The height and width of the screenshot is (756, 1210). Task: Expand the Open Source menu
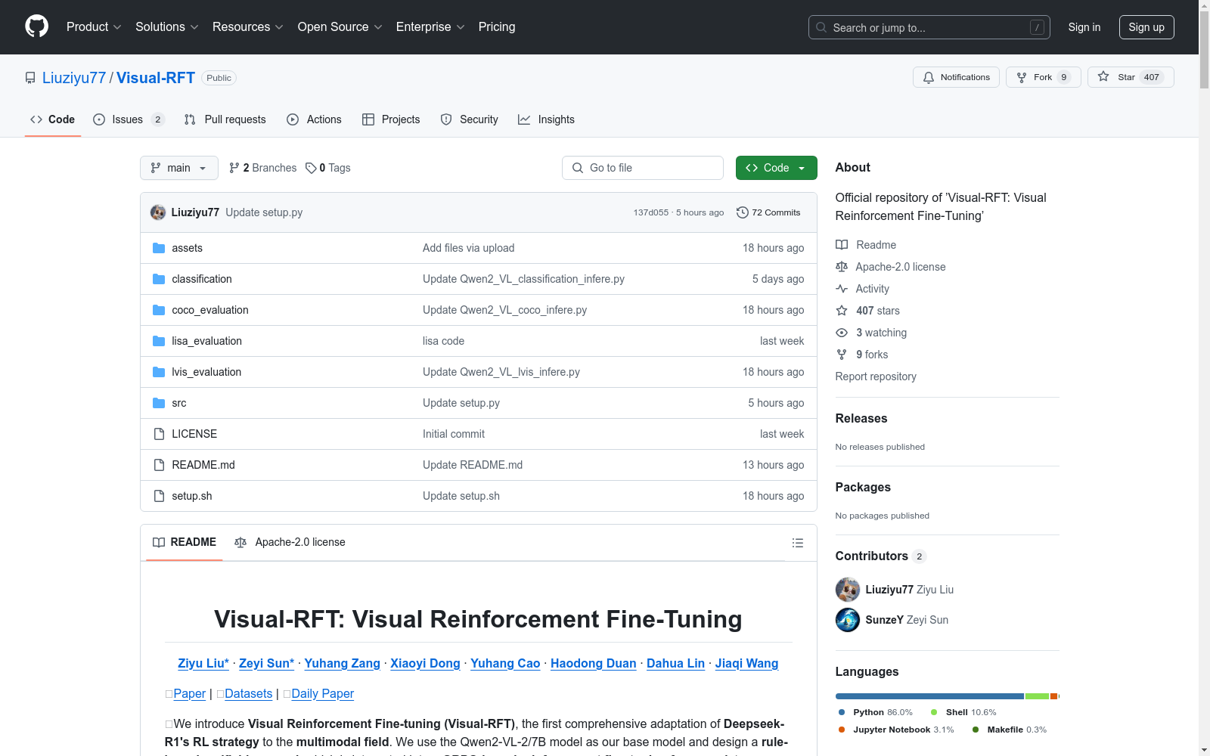pos(340,26)
